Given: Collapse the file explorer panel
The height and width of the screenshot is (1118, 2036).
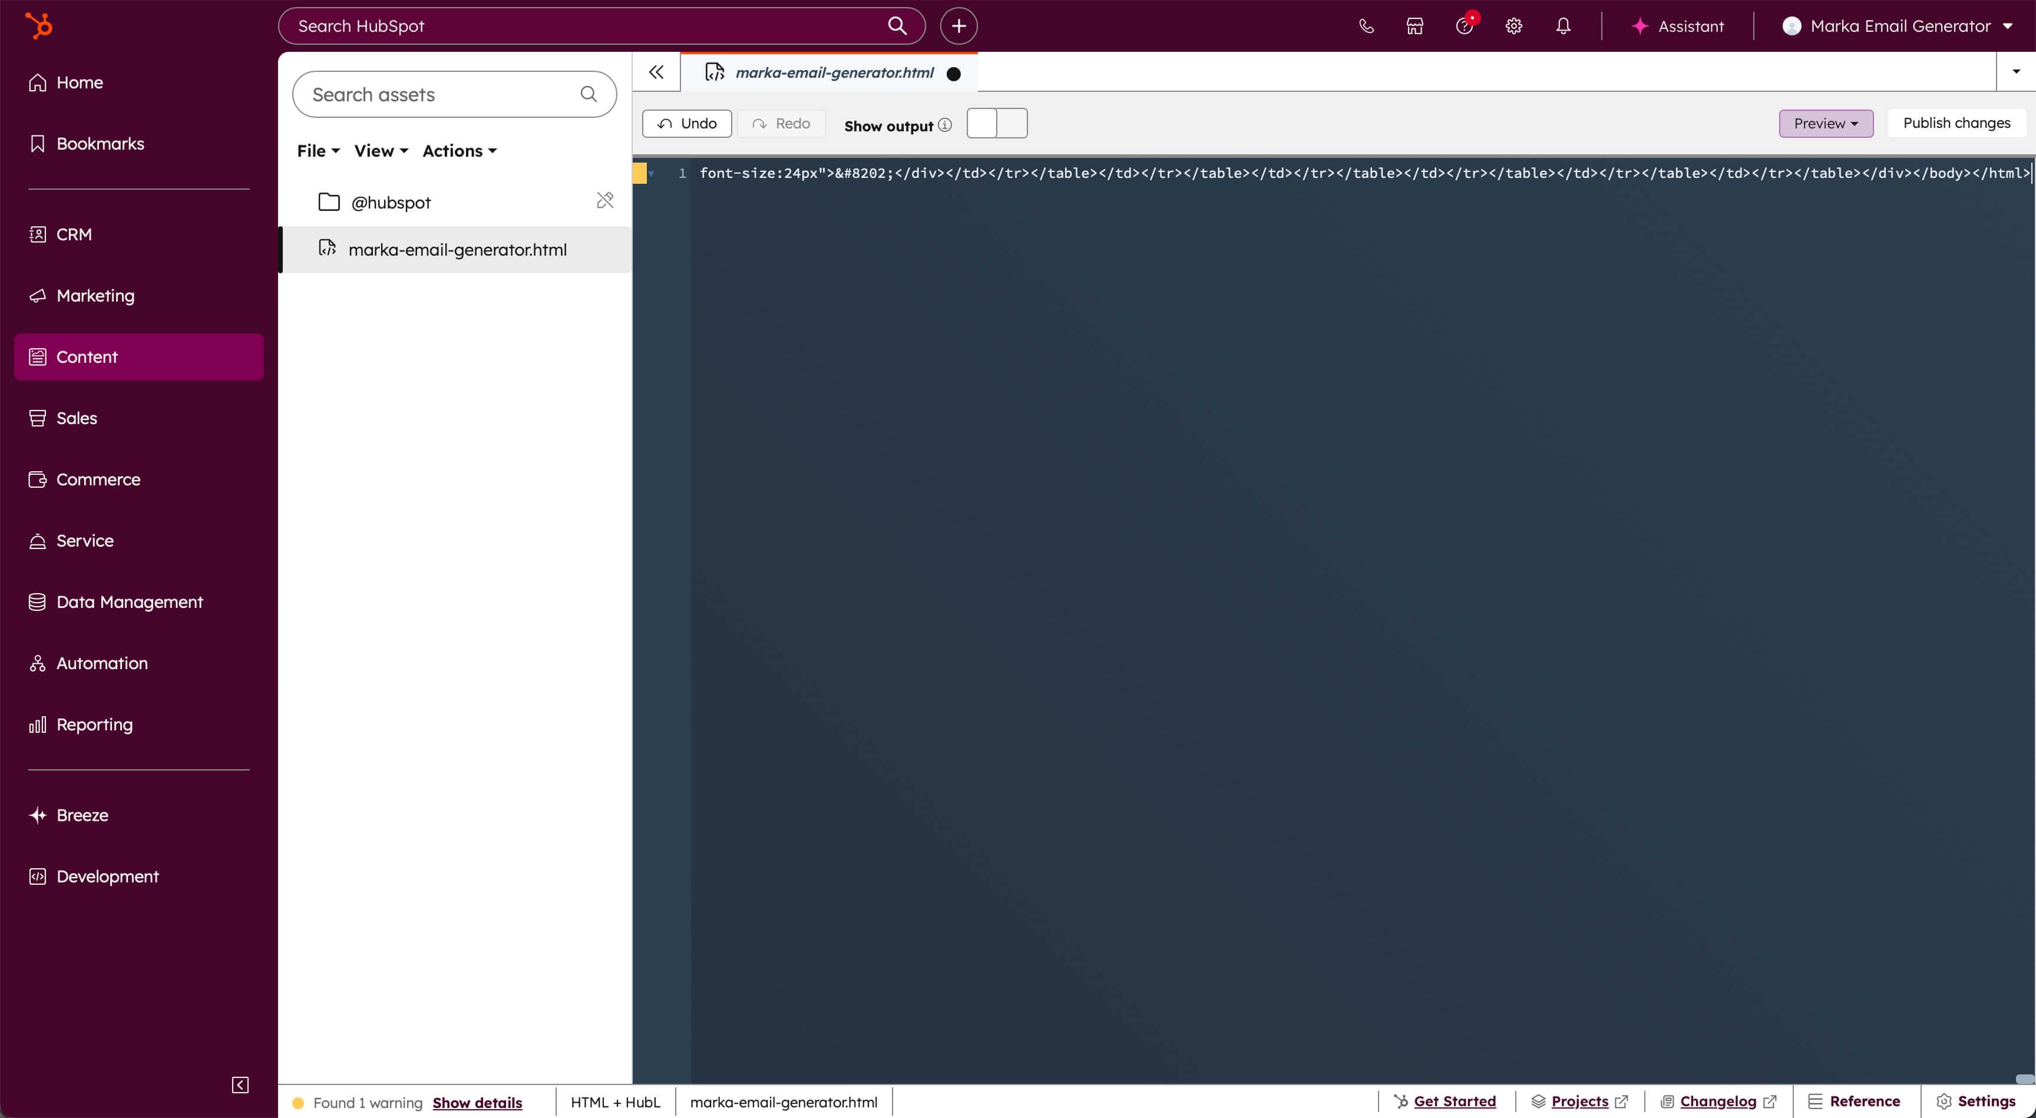Looking at the screenshot, I should pos(656,72).
